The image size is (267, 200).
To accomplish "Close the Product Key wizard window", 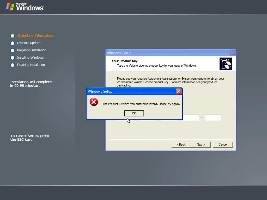I will (232, 53).
